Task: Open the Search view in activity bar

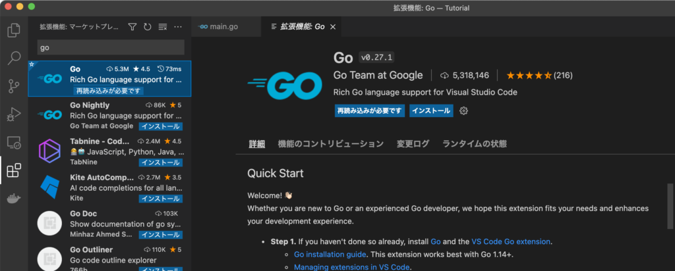Action: (x=14, y=58)
